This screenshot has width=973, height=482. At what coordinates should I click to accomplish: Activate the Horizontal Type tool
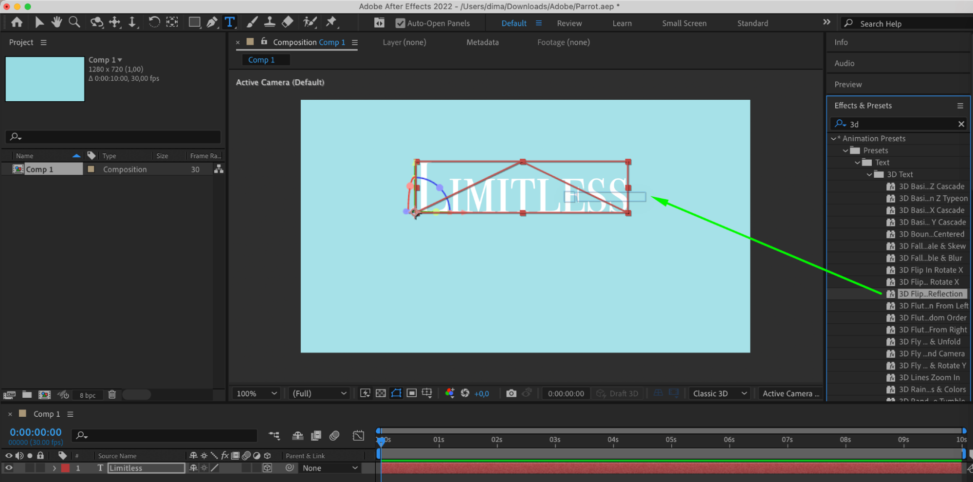pyautogui.click(x=229, y=22)
